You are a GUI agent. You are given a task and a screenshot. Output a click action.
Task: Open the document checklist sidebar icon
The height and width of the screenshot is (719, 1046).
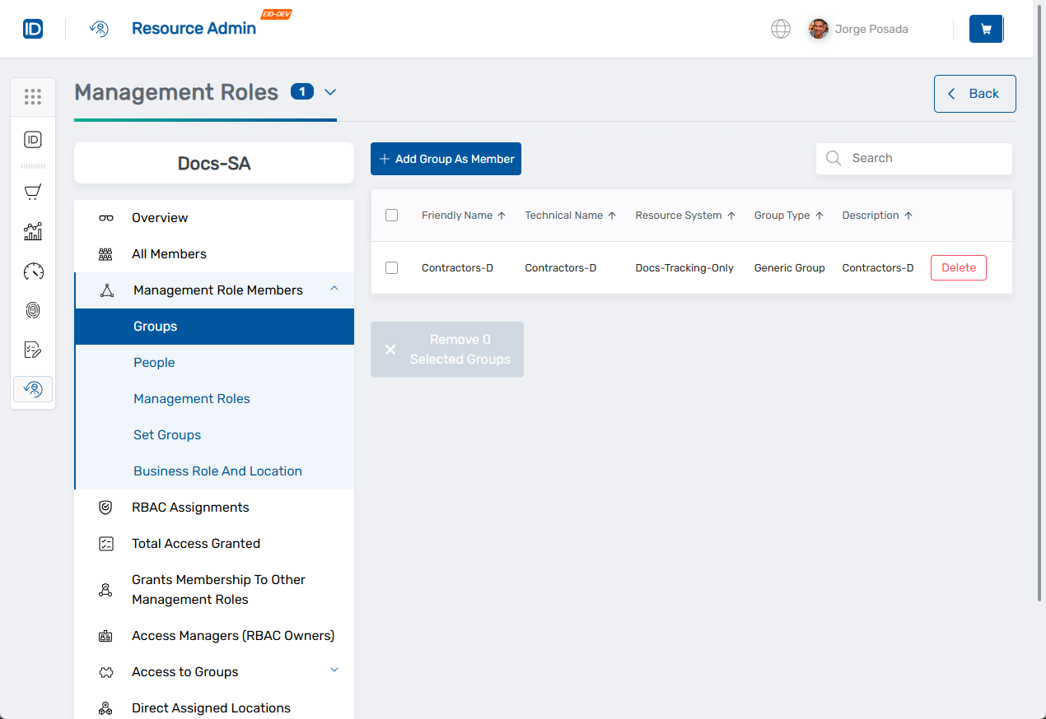pos(33,350)
